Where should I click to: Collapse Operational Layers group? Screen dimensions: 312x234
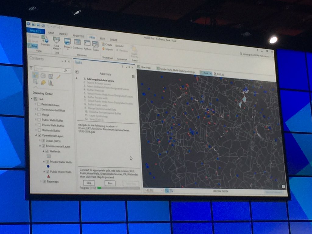pyautogui.click(x=36, y=135)
